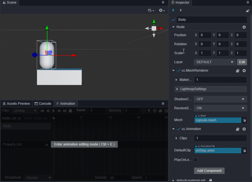Select the Body row in Node List
The width and height of the screenshot is (252, 182).
click(26, 126)
